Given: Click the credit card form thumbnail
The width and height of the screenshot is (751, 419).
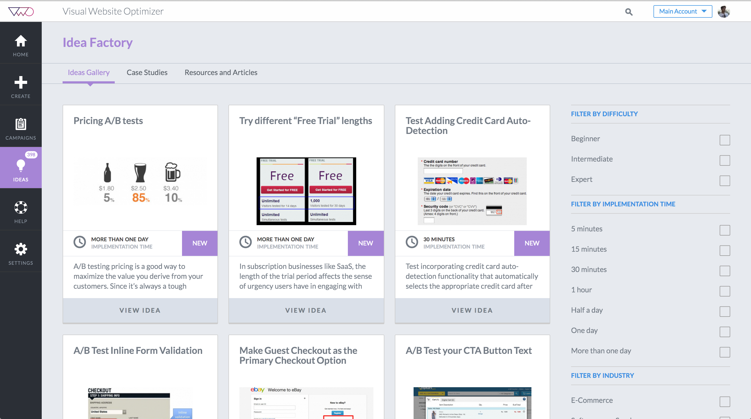Looking at the screenshot, I should click(472, 191).
